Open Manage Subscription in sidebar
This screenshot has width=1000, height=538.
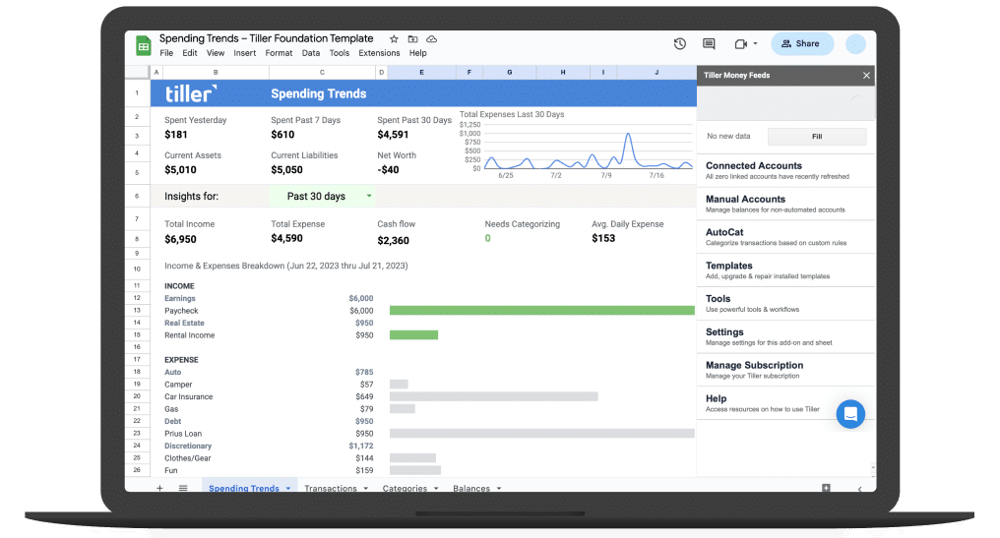pyautogui.click(x=785, y=370)
